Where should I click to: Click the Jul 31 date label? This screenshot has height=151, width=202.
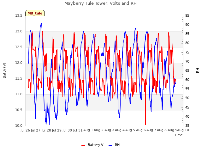pos(78,130)
